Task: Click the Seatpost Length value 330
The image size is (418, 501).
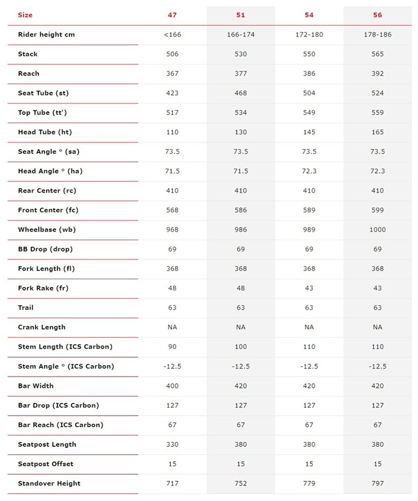Action: point(173,445)
